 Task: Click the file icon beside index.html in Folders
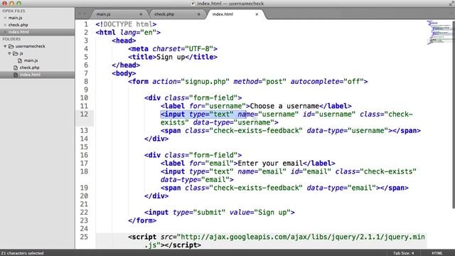point(16,75)
